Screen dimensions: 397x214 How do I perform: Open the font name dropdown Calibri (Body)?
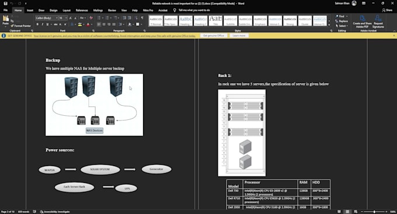tap(57, 18)
